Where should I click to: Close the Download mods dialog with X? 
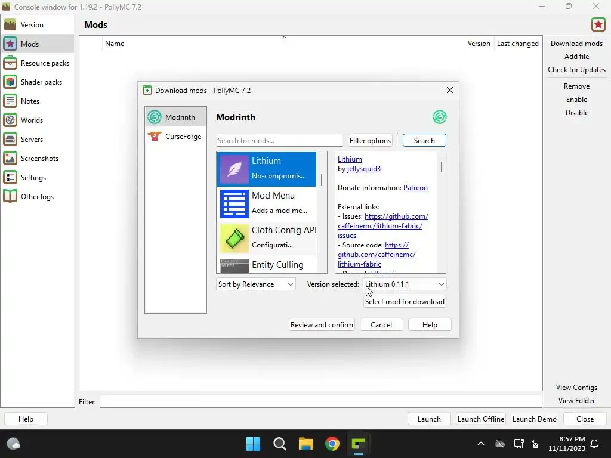pos(450,91)
